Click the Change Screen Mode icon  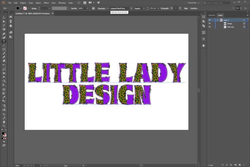(x=4, y=145)
